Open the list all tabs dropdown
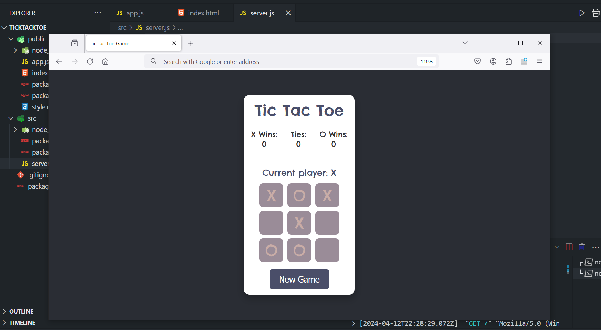 click(465, 43)
